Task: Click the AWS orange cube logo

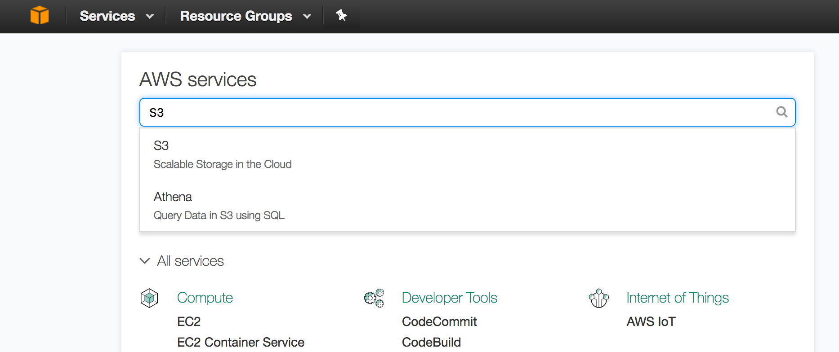Action: pos(40,16)
